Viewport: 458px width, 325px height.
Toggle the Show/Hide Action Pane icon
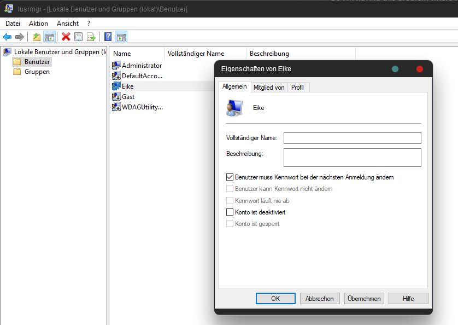121,37
